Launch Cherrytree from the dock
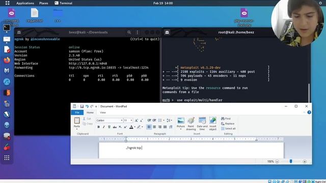The image size is (326, 183). 7,147
